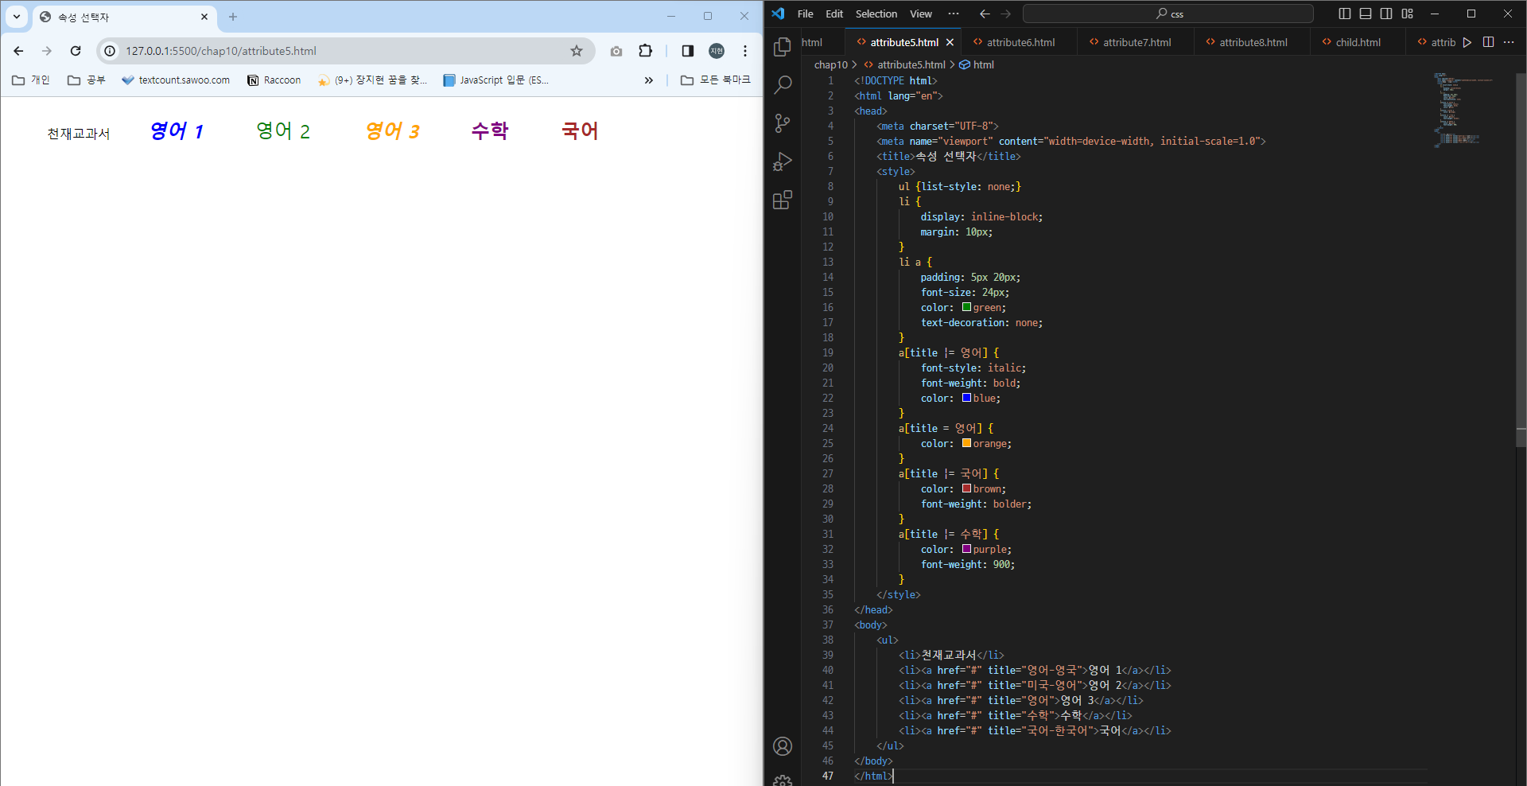1527x786 pixels.
Task: Click the html breadcrumb symbol
Action: pos(983,64)
